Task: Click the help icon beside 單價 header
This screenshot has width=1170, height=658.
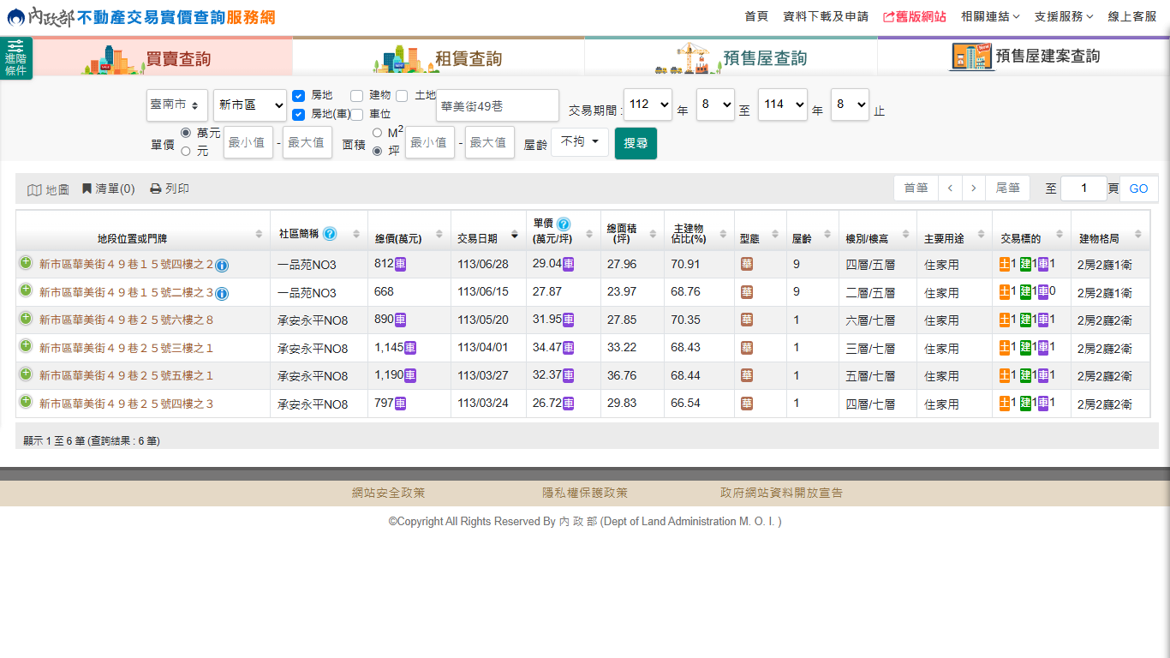Action: pos(564,224)
